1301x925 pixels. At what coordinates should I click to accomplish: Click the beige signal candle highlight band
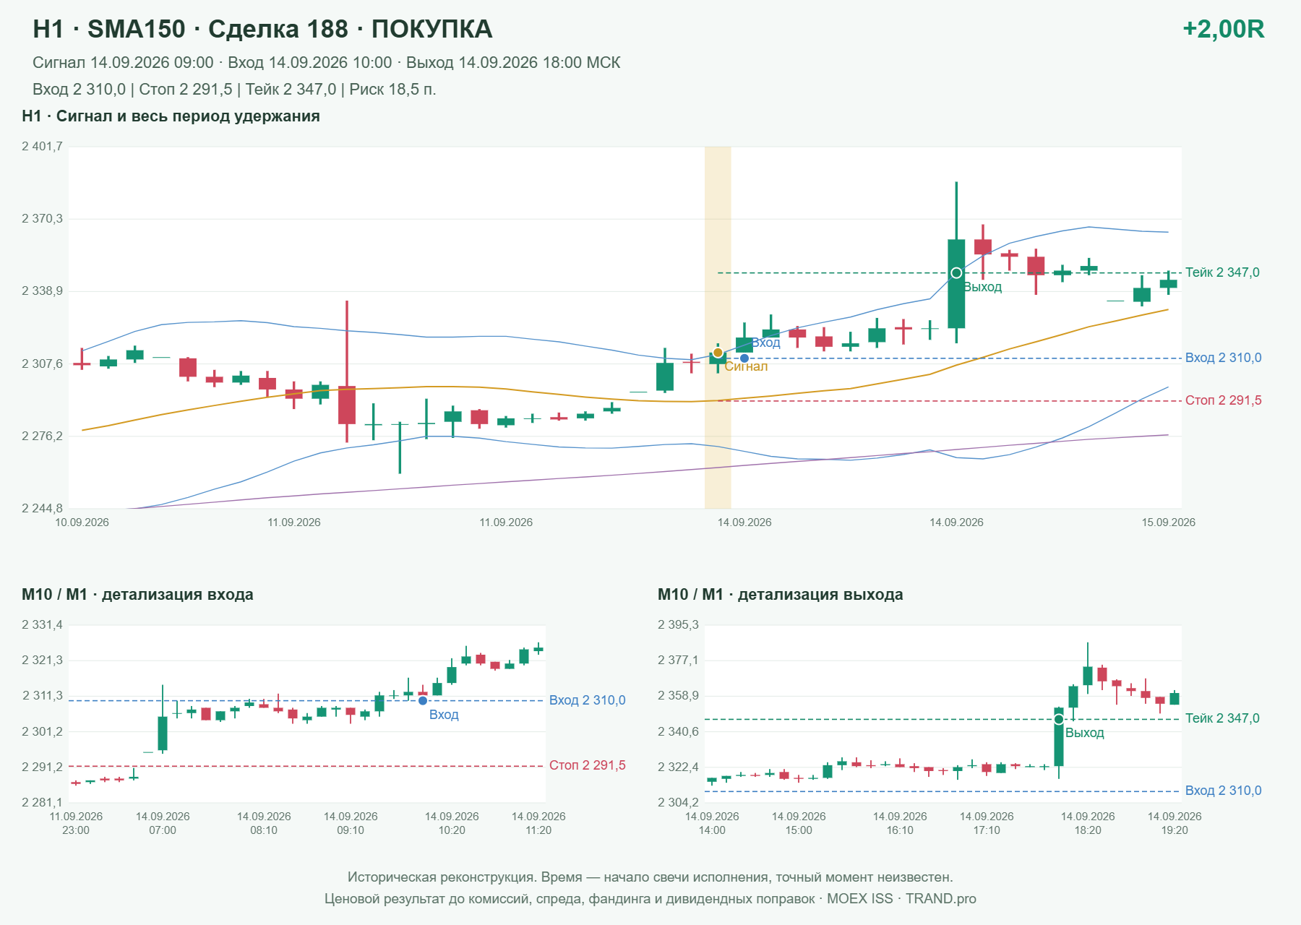(x=718, y=327)
